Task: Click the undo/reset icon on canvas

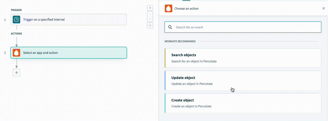Action: [150, 8]
